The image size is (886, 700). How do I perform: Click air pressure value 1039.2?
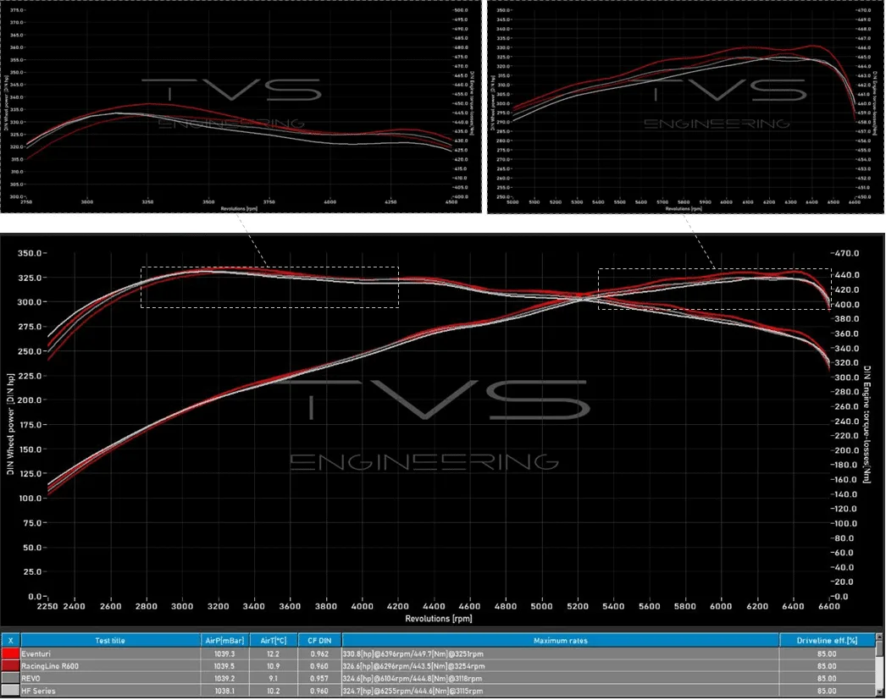[224, 679]
